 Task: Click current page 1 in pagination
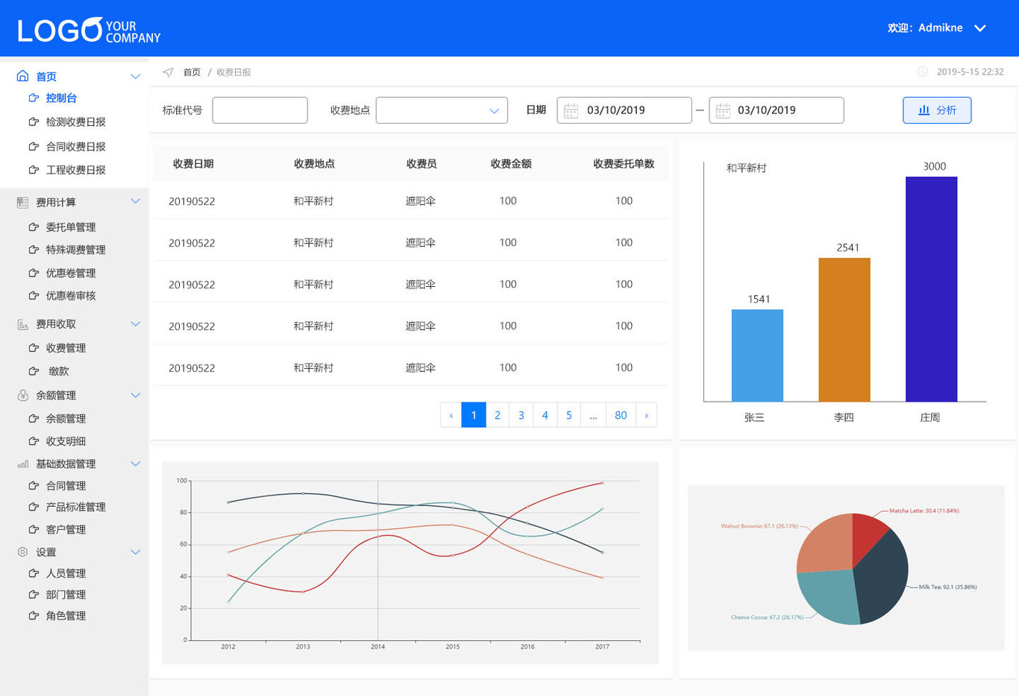point(474,415)
